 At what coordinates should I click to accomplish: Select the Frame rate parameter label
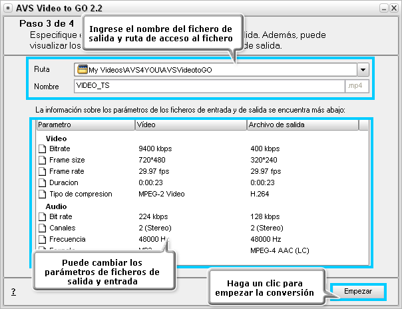point(67,171)
